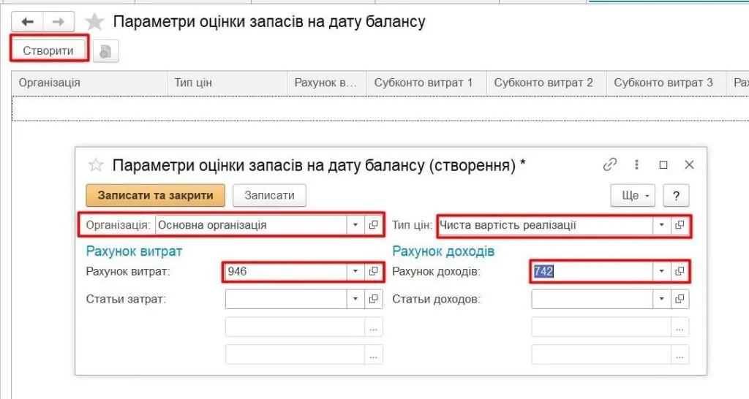Image resolution: width=749 pixels, height=399 pixels.
Task: Click the Створити button
Action: click(x=48, y=50)
